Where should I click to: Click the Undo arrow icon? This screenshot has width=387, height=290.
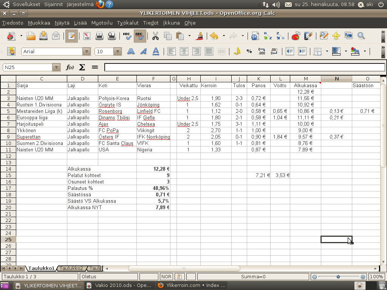click(214, 36)
